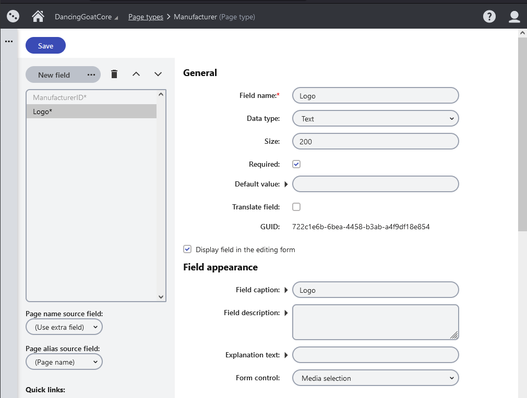Click the Page types breadcrumb link
Screen dimensions: 527x398
click(146, 17)
